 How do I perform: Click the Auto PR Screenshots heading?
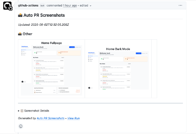44,15
